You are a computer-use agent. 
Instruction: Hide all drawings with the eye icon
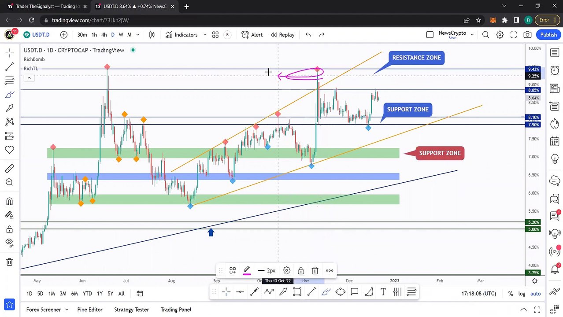click(9, 243)
